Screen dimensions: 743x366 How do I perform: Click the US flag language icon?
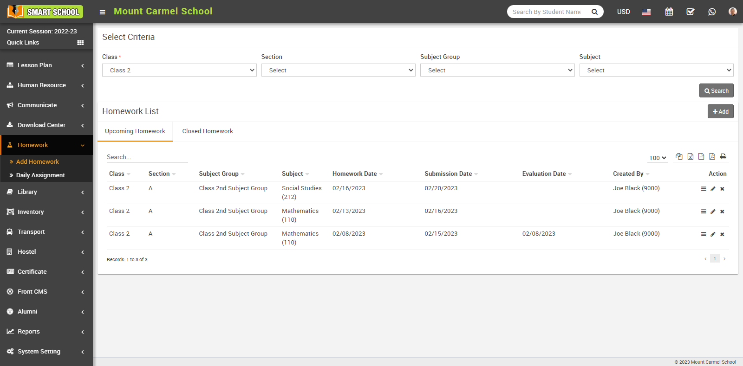click(646, 12)
